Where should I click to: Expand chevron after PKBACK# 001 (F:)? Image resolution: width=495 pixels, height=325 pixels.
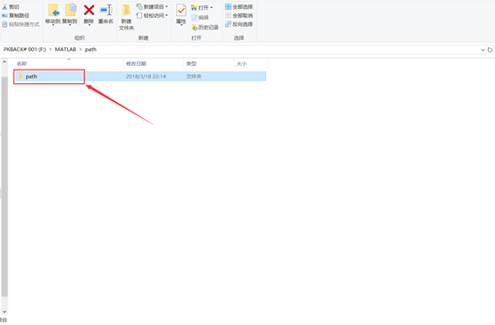[51, 49]
